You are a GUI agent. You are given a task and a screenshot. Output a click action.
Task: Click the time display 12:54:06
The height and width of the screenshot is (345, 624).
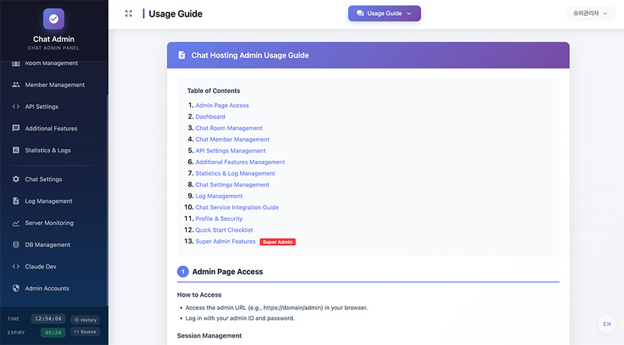pos(48,319)
